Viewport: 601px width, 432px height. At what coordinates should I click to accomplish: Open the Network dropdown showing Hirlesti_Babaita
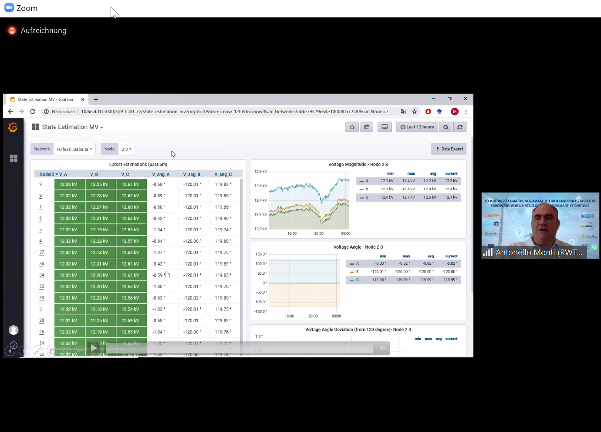[74, 149]
